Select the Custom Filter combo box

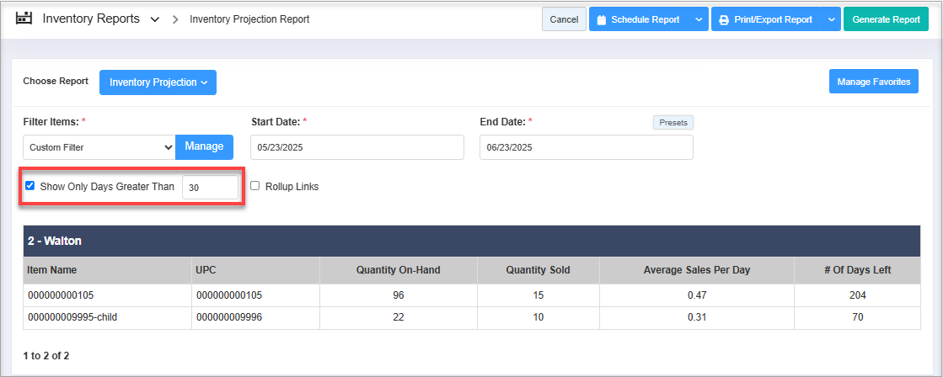99,147
